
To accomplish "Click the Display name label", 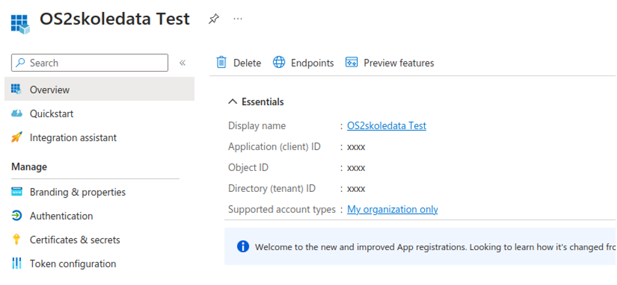I will 257,126.
